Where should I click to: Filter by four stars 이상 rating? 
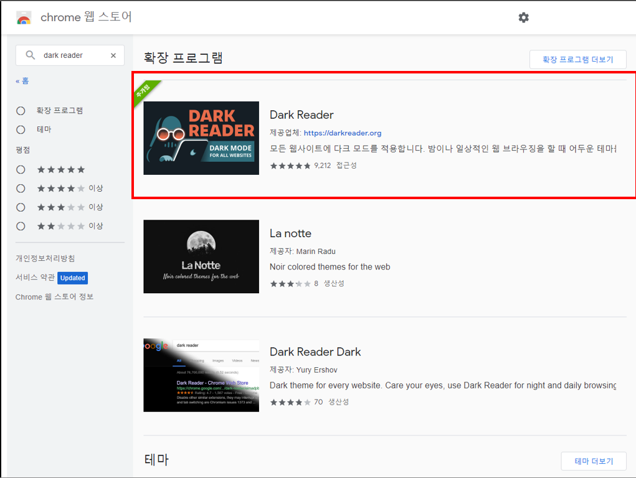[x=21, y=189]
